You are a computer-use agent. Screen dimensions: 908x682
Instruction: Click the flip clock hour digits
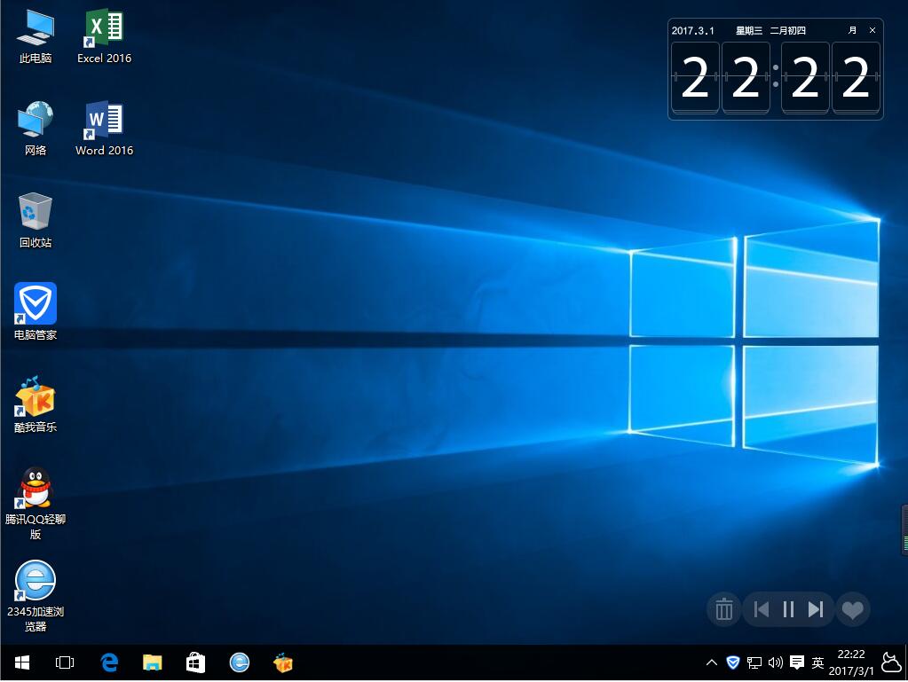point(721,77)
